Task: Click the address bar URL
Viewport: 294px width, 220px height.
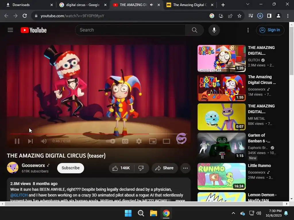Action: click(x=72, y=16)
